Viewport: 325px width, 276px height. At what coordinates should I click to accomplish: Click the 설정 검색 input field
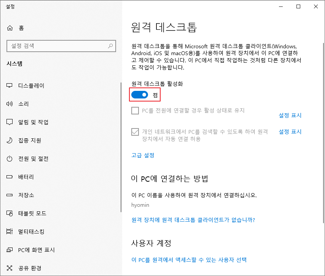coord(61,46)
